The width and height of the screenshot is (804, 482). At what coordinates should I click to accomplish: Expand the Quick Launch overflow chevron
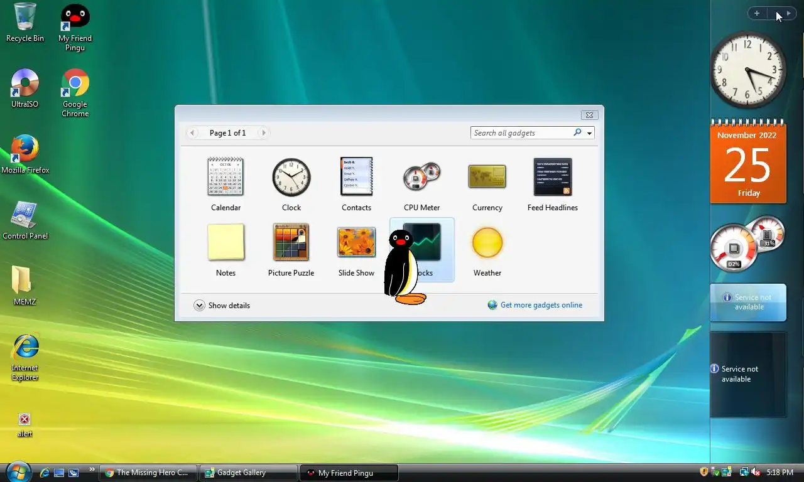92,469
